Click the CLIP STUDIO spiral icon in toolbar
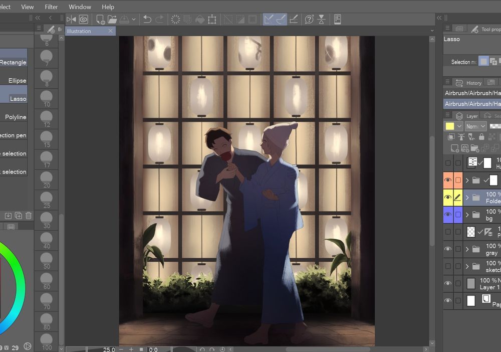The image size is (501, 352). click(x=83, y=20)
